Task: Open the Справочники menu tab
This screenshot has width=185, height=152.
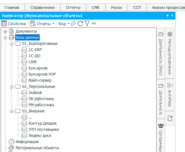Action: click(43, 8)
